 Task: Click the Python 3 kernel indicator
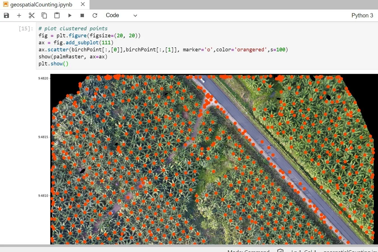362,15
